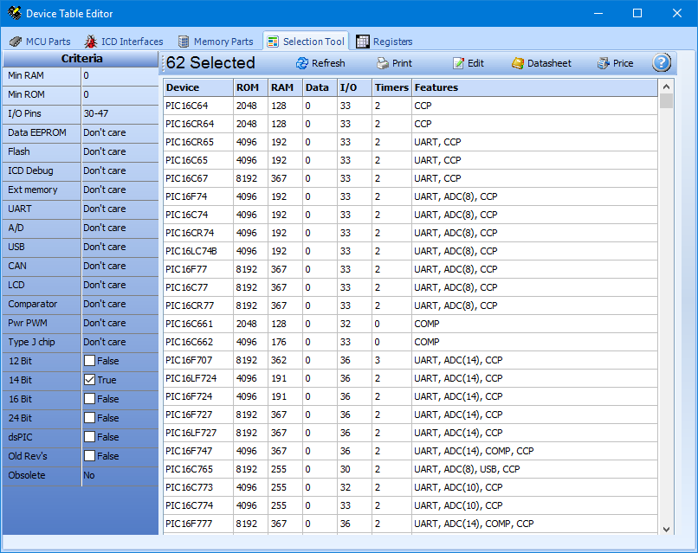
Task: Open the Obsolete criteria value No
Action: [x=120, y=475]
